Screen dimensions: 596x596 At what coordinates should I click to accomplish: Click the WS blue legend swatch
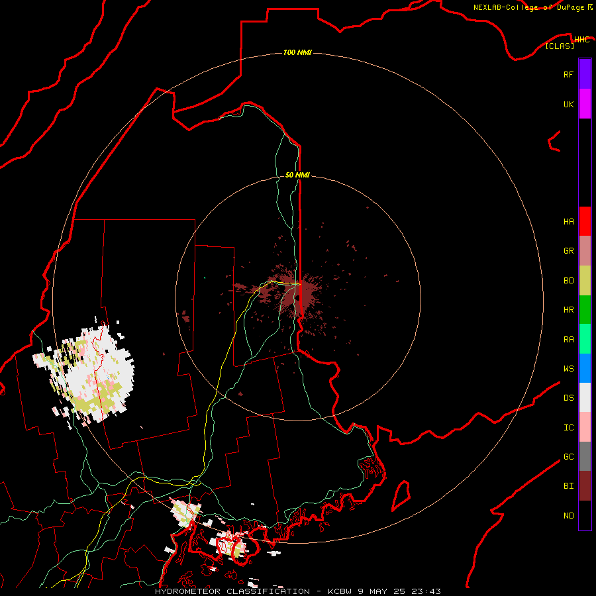coord(585,368)
